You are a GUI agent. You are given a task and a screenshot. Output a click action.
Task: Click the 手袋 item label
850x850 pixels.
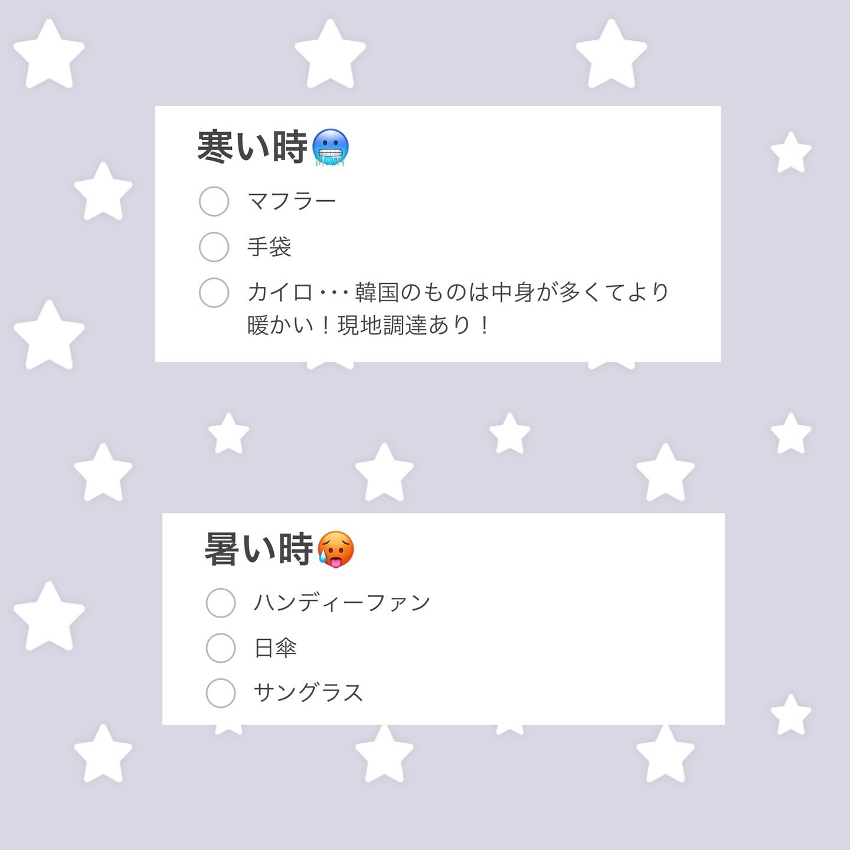[269, 247]
